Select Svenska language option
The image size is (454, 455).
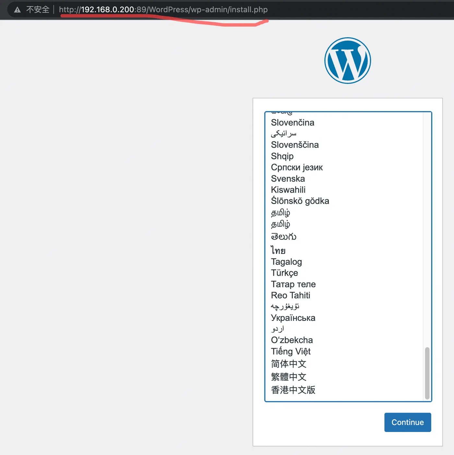click(288, 179)
